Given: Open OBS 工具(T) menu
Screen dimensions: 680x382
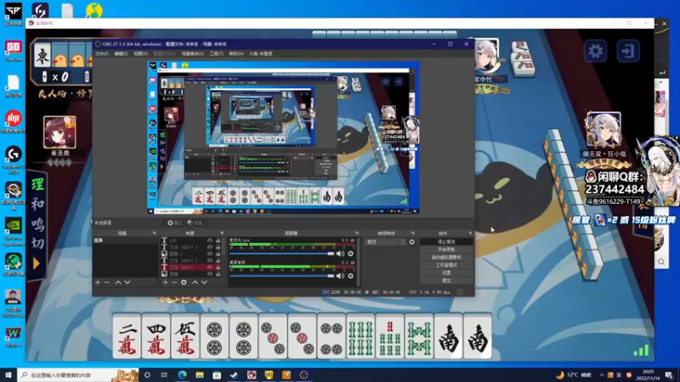Looking at the screenshot, I should click(217, 53).
